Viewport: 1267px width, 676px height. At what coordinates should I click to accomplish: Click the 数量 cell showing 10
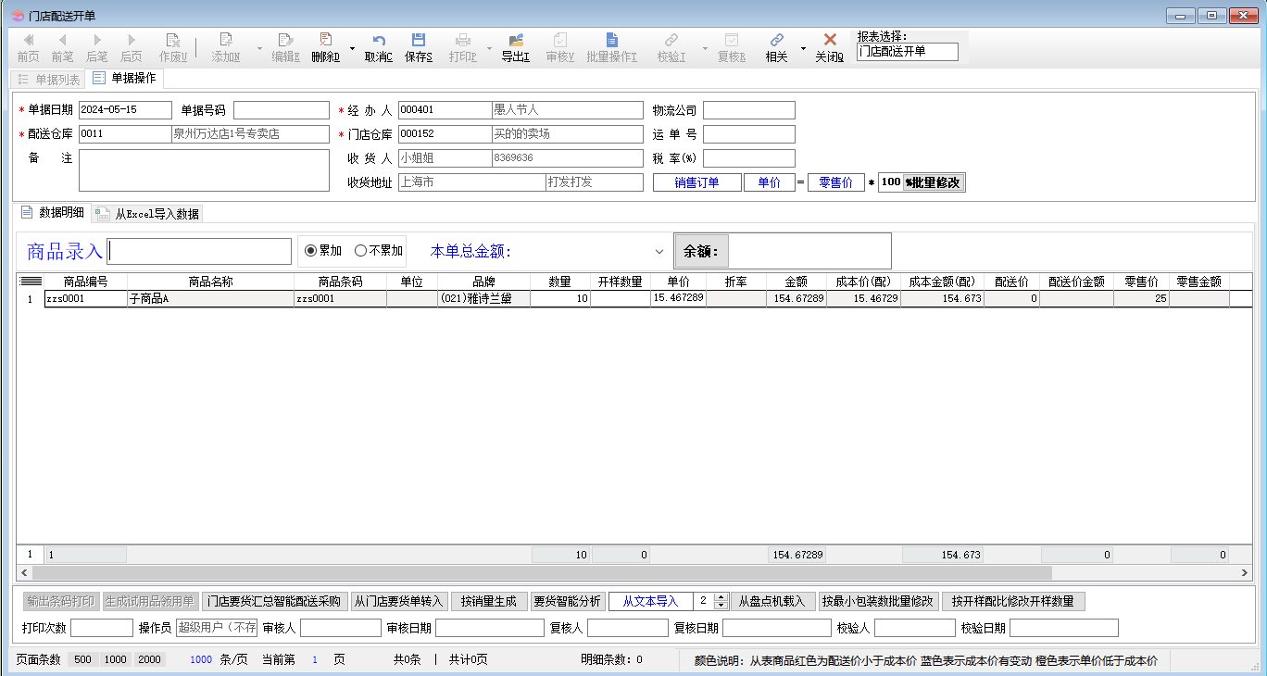point(559,299)
